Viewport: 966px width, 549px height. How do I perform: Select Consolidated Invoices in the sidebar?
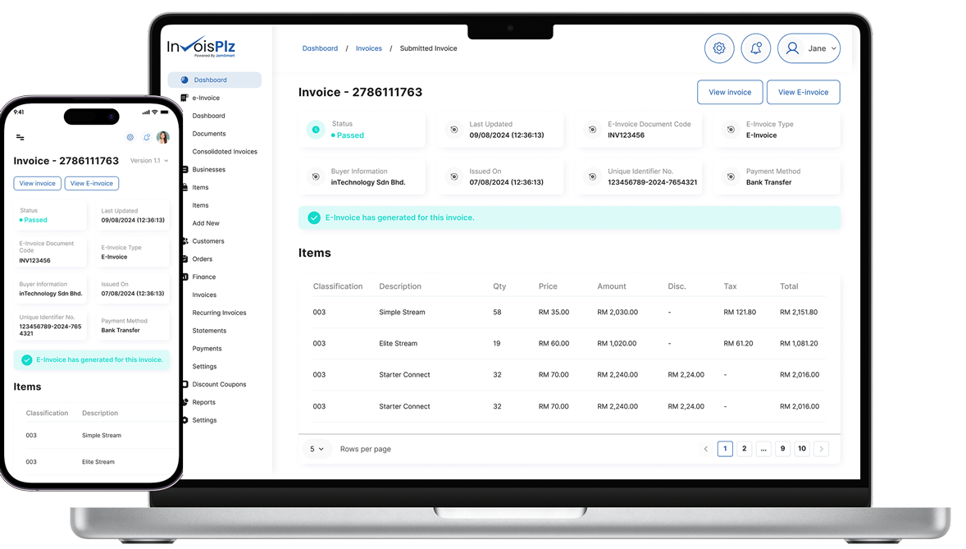tap(225, 152)
